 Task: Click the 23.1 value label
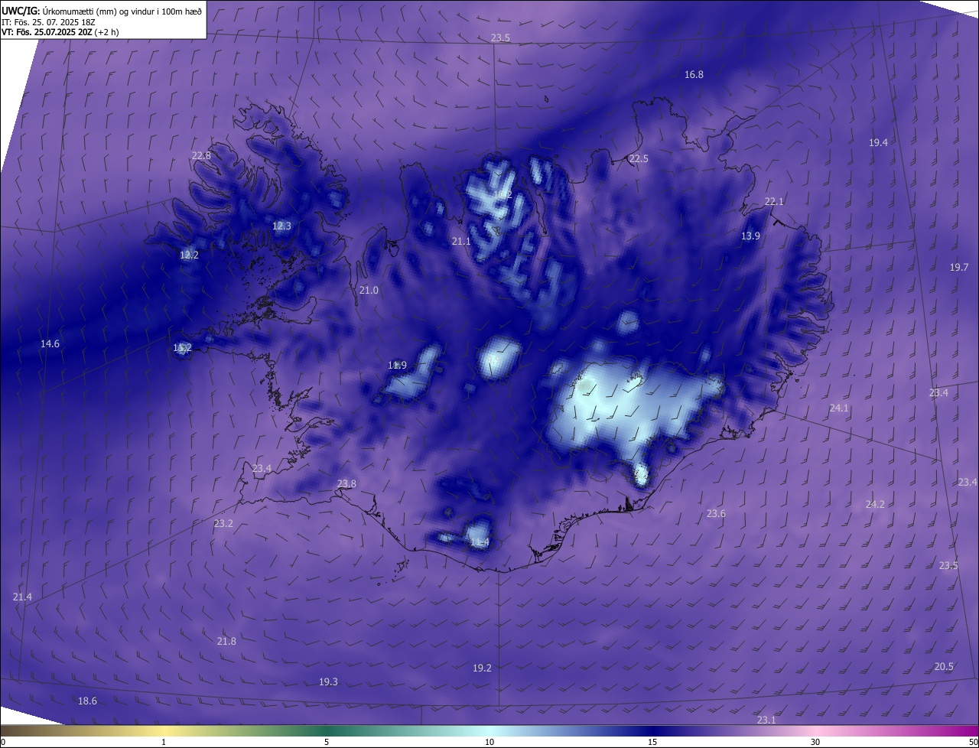[x=766, y=720]
